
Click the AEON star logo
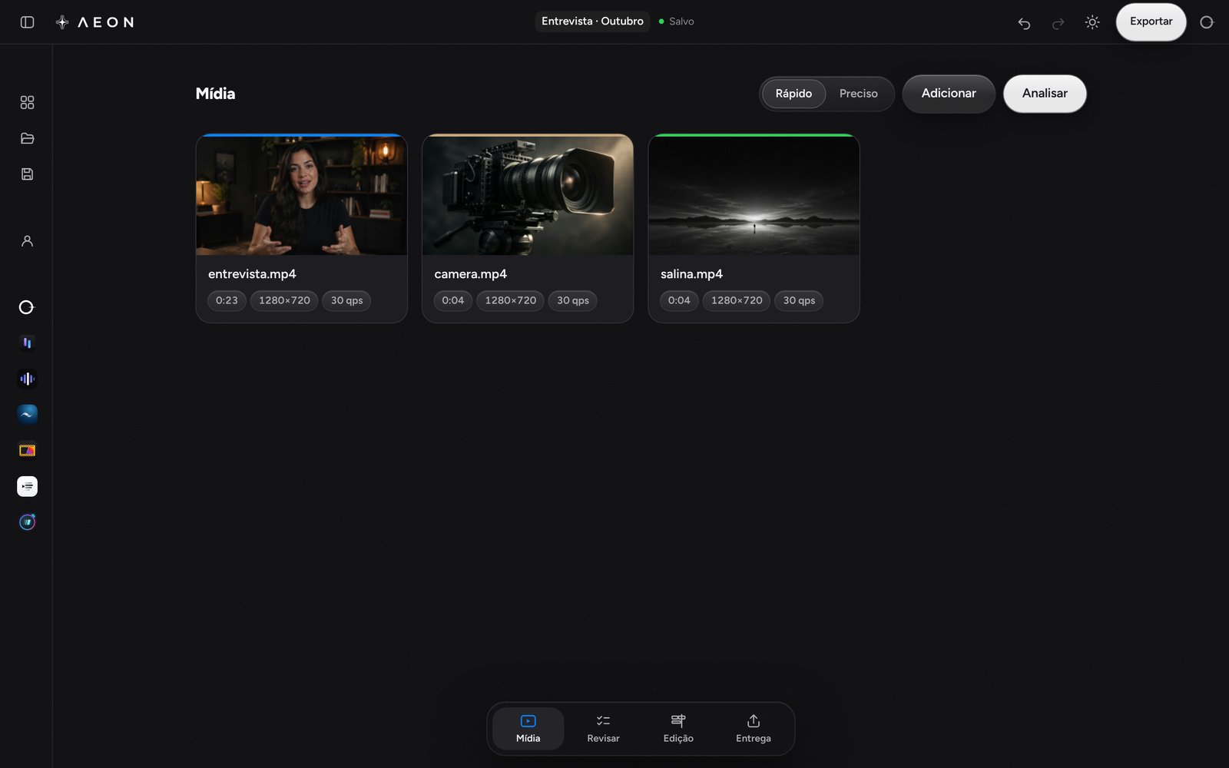(x=62, y=22)
